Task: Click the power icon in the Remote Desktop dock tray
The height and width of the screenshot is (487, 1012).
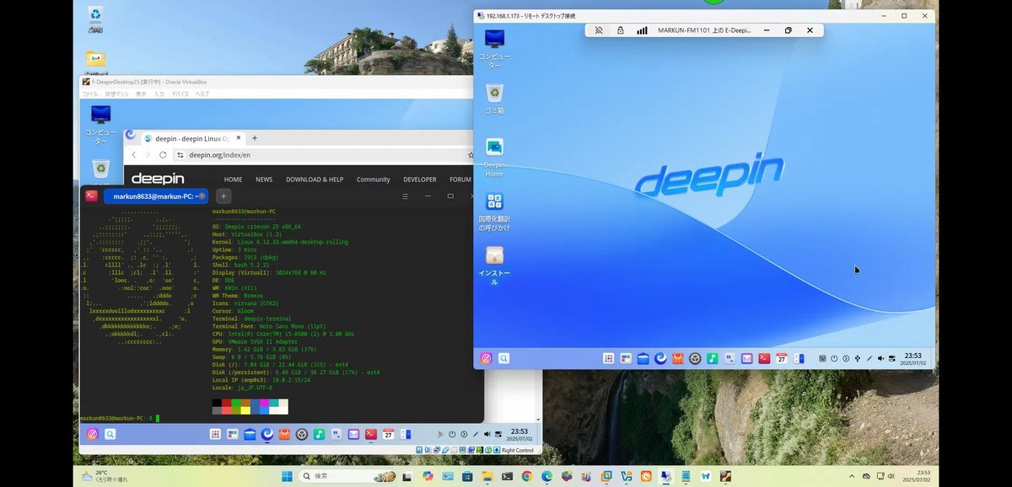Action: coord(834,358)
